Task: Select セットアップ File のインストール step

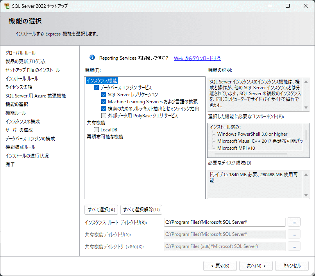Action: [x=32, y=70]
